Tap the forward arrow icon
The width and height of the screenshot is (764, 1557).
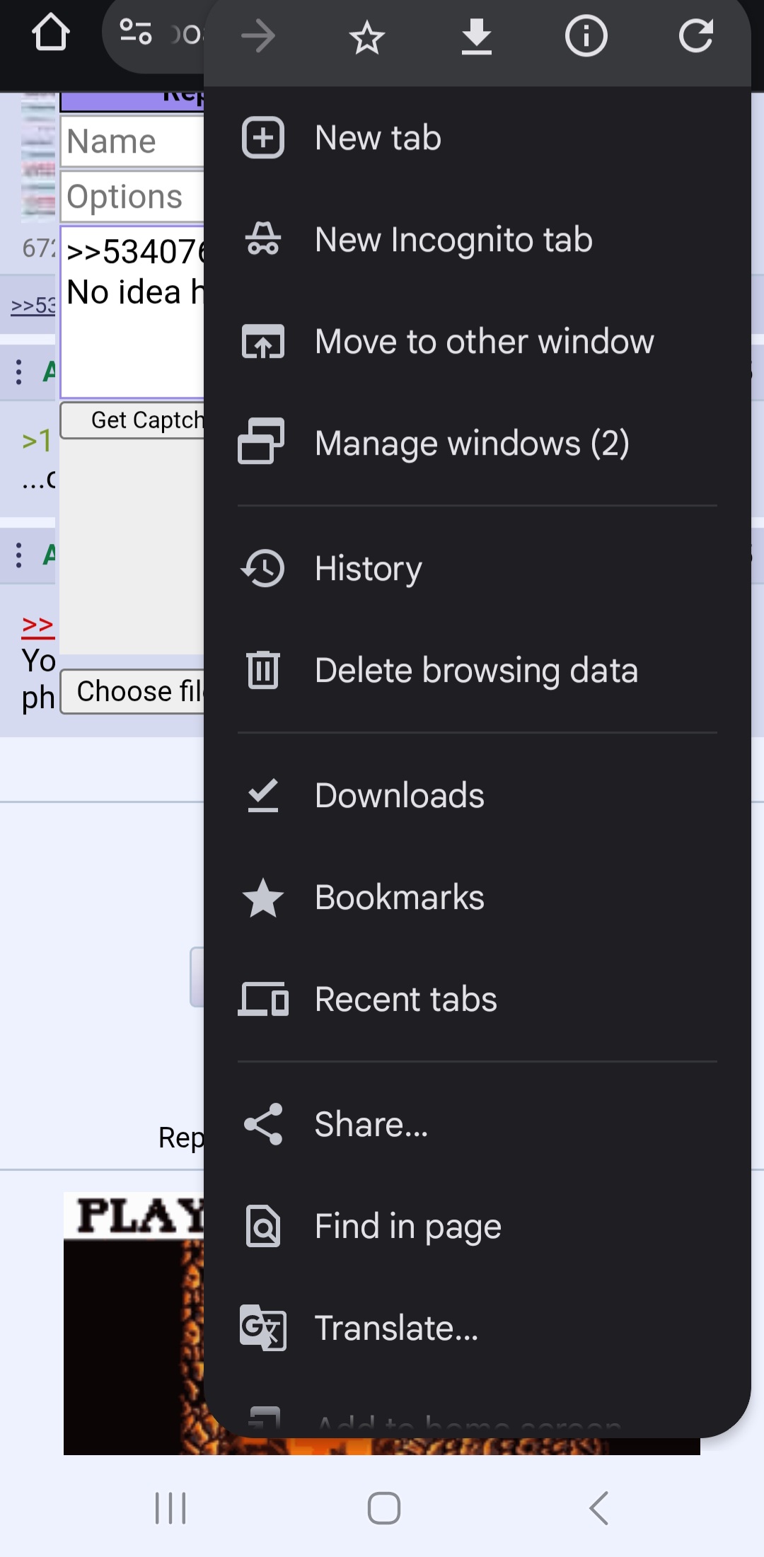258,36
